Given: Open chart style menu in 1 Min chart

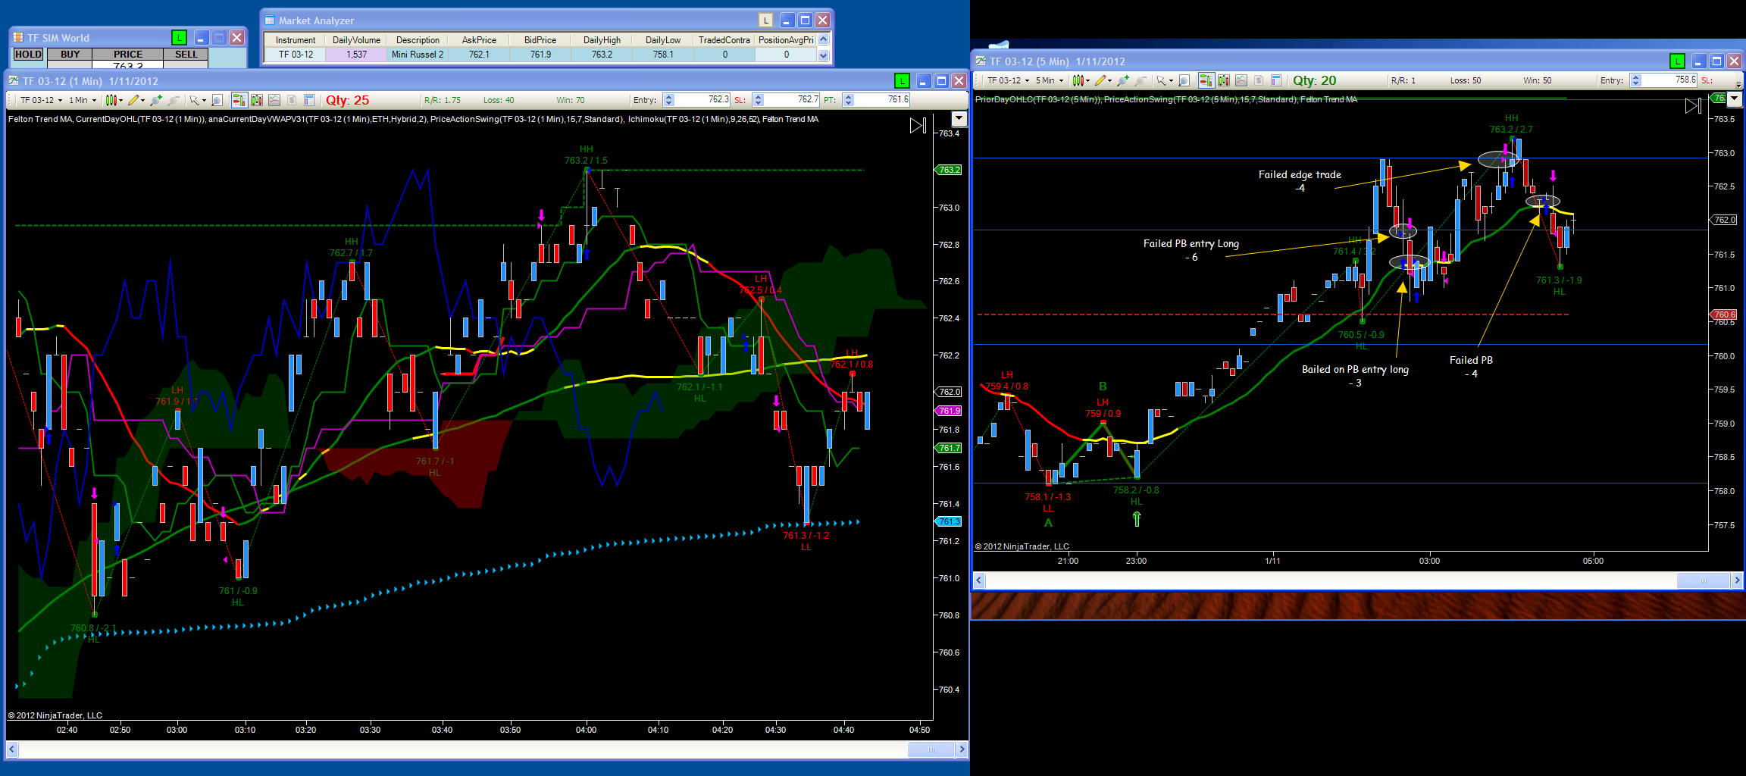Looking at the screenshot, I should (x=114, y=100).
